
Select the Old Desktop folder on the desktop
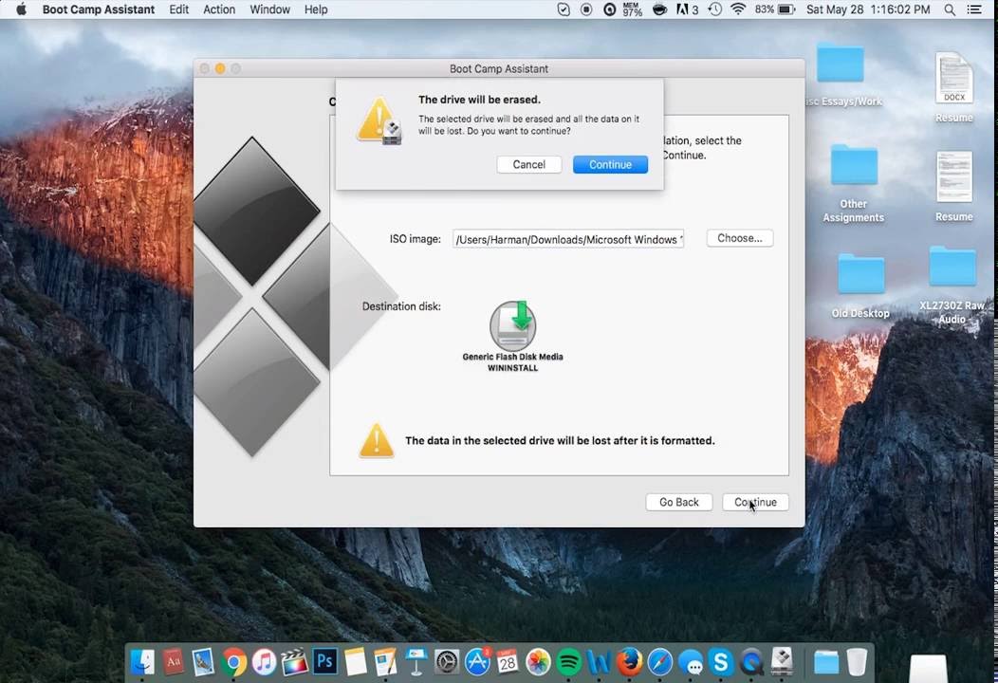tap(859, 285)
